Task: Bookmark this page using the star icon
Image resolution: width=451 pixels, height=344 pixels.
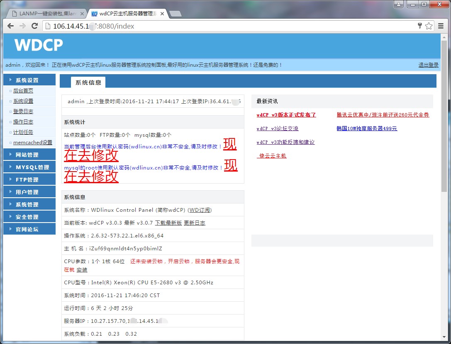Action: pyautogui.click(x=429, y=26)
